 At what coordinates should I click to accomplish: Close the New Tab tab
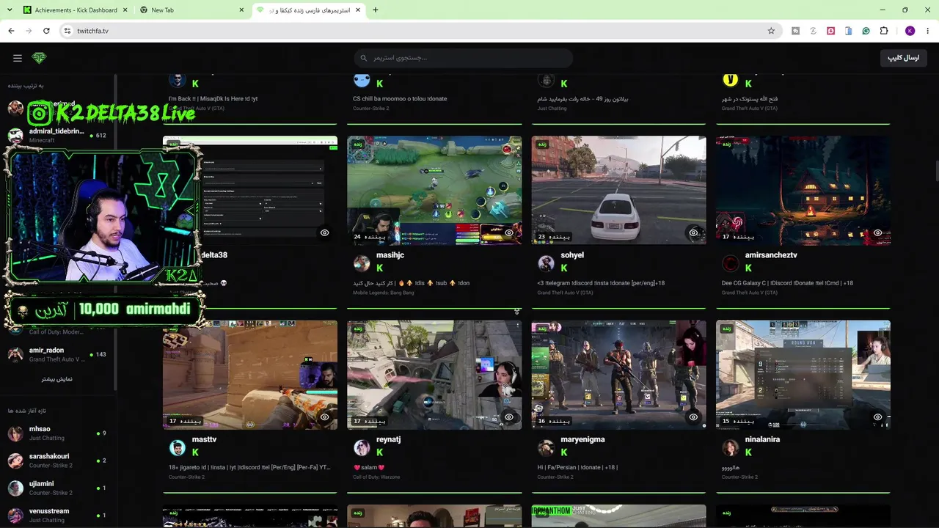(x=241, y=10)
